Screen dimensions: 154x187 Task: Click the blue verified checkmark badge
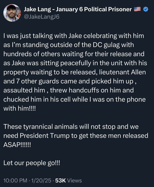tap(146, 9)
